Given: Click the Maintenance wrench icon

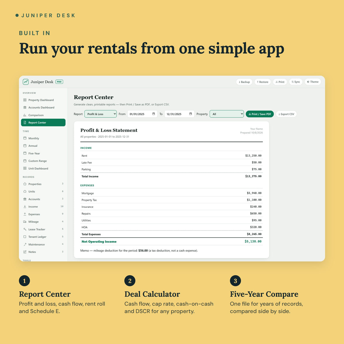Looking at the screenshot, I should (x=25, y=245).
